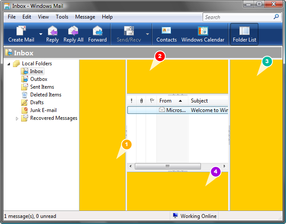286x224 pixels.
Task: Expand the Recovered Messages node
Action: (17, 118)
